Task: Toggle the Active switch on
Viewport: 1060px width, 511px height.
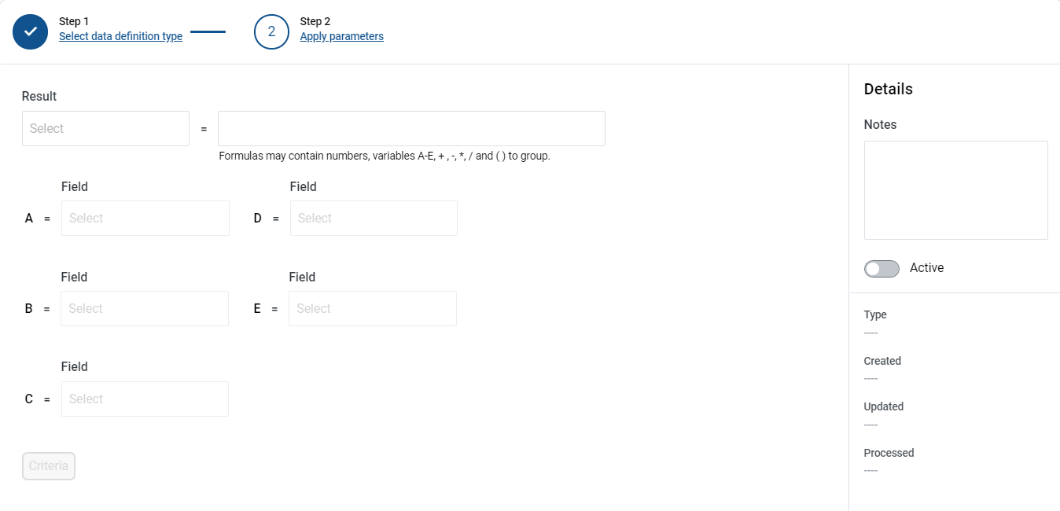Action: coord(881,269)
